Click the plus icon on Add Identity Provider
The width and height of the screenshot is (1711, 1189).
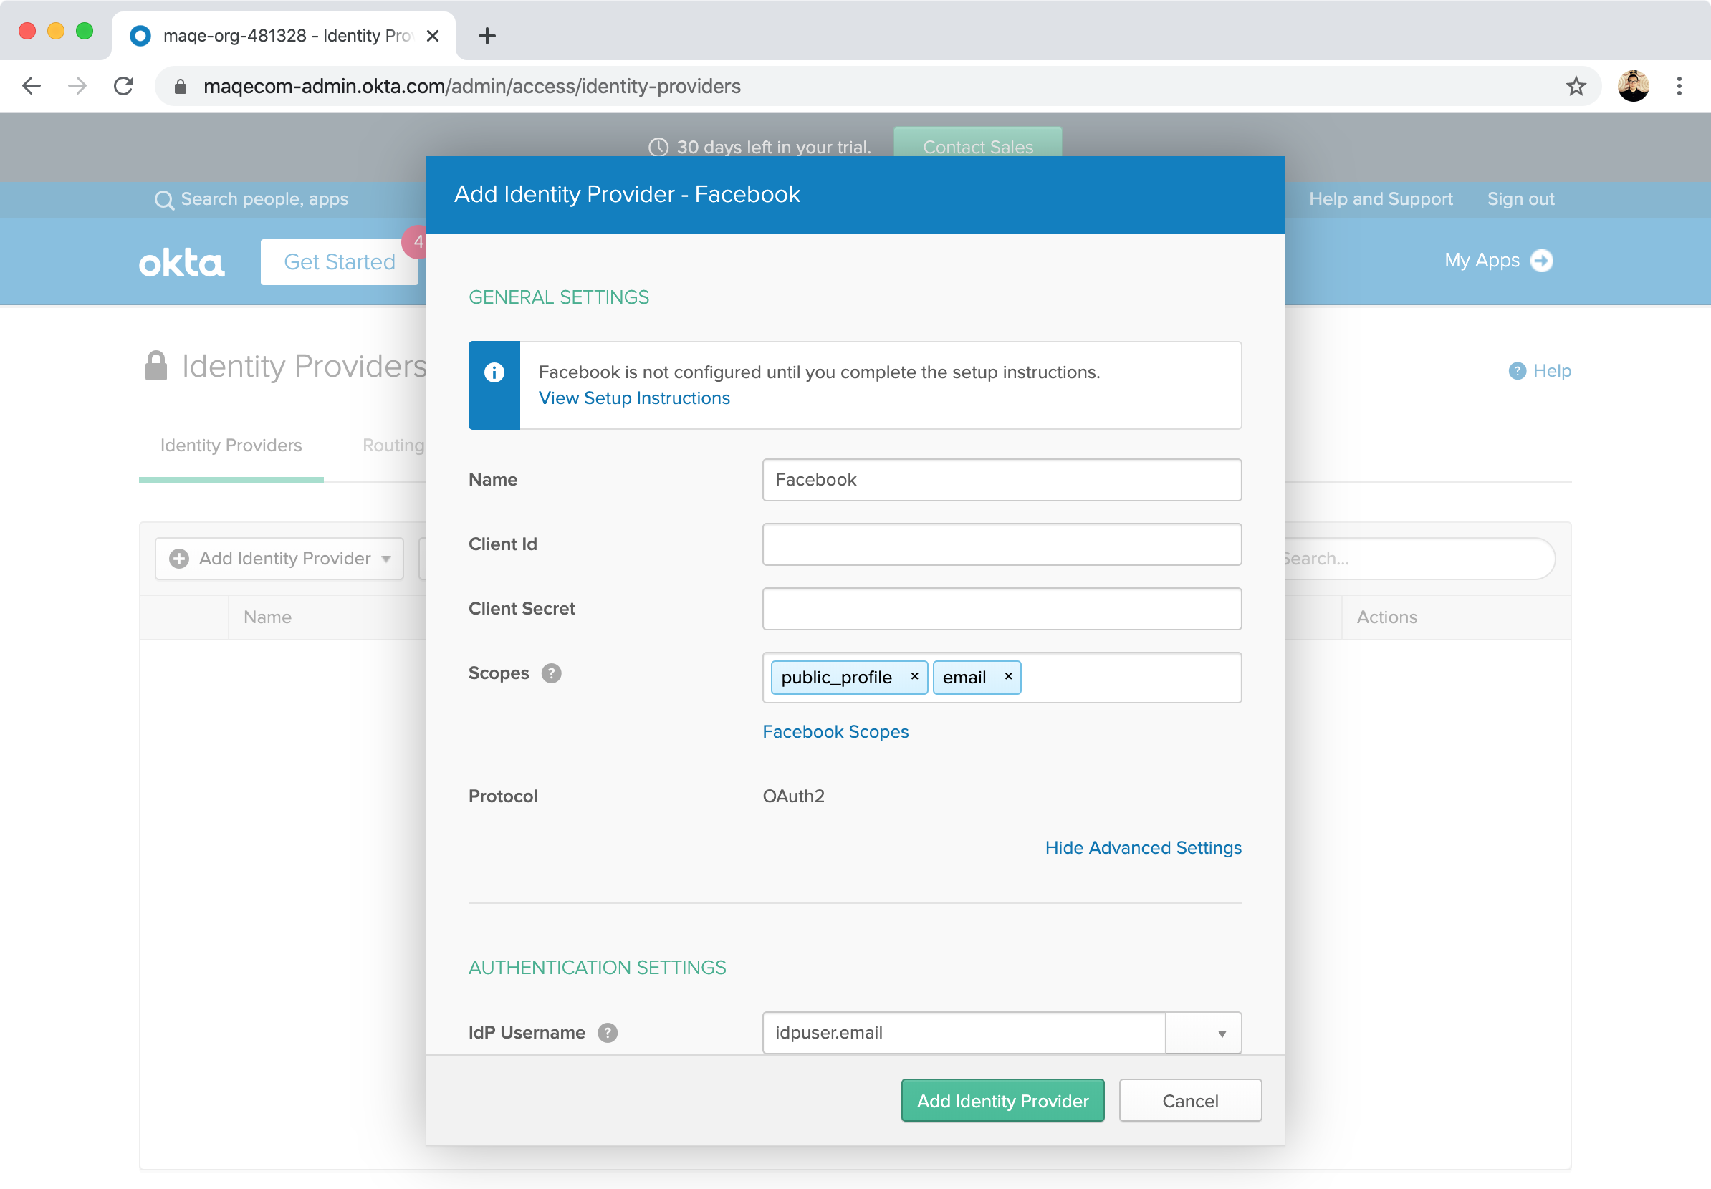(x=179, y=558)
